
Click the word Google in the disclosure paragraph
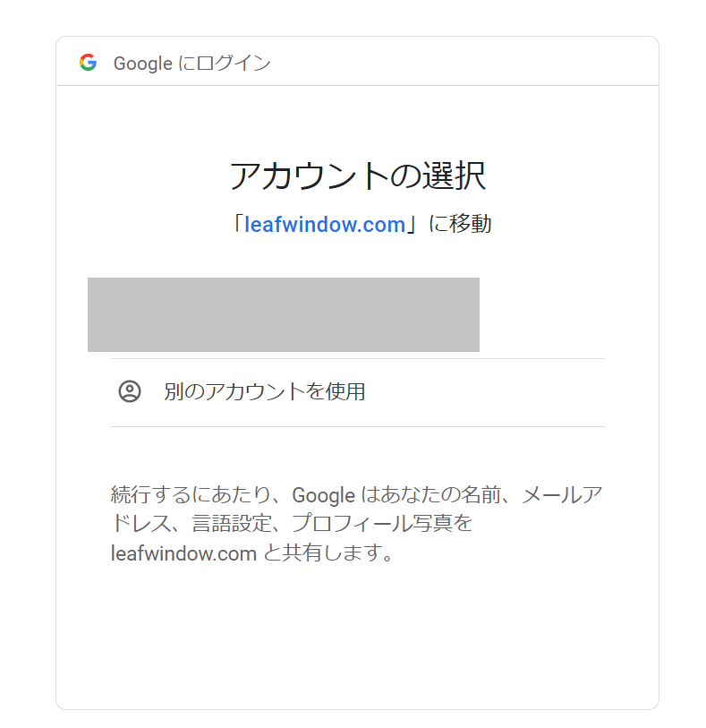coord(323,495)
